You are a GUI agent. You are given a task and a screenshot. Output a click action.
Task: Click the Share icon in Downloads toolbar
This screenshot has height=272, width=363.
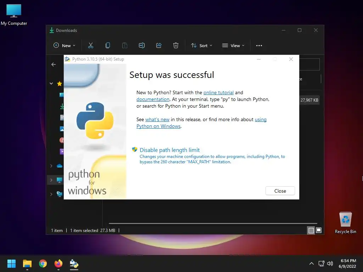pyautogui.click(x=159, y=45)
